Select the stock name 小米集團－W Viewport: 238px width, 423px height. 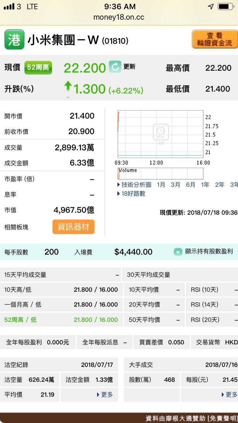pyautogui.click(x=63, y=40)
